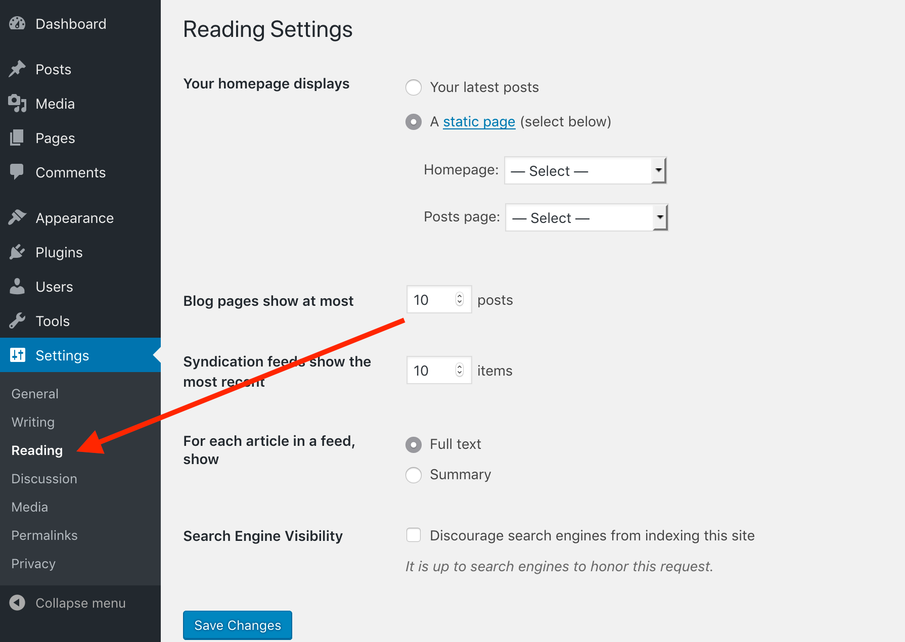Open the Plugins plug icon

point(17,251)
